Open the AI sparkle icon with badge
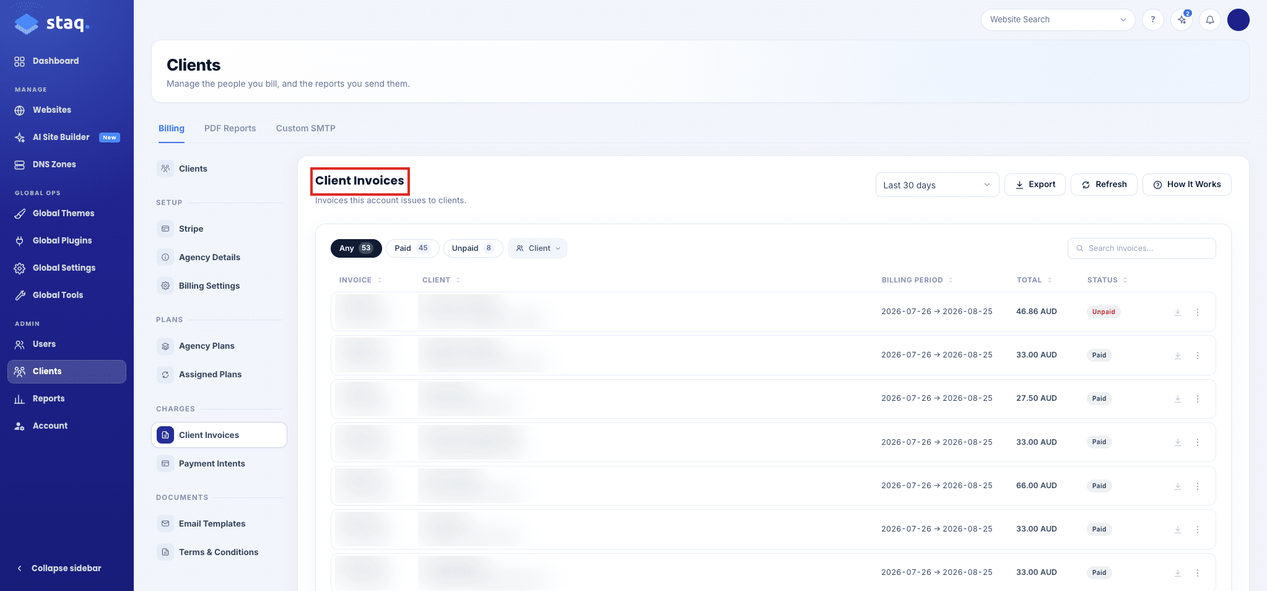 pos(1182,20)
